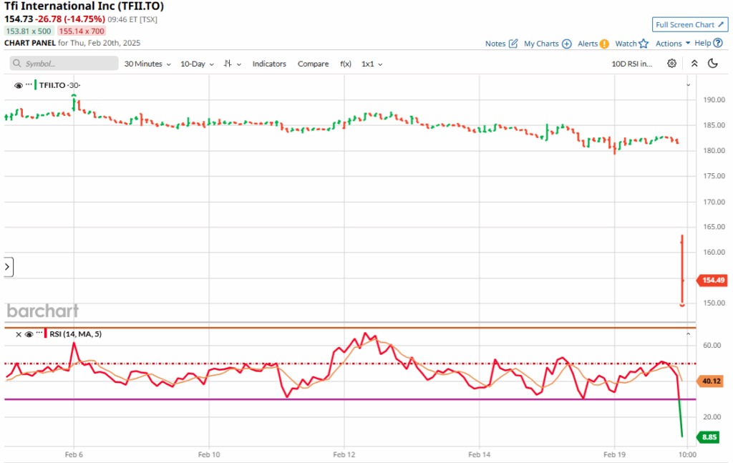
Task: Click the red RSI color swatch
Action: [44, 334]
